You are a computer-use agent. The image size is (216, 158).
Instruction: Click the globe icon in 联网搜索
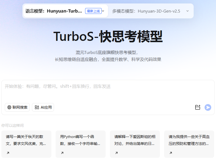coord(9,107)
